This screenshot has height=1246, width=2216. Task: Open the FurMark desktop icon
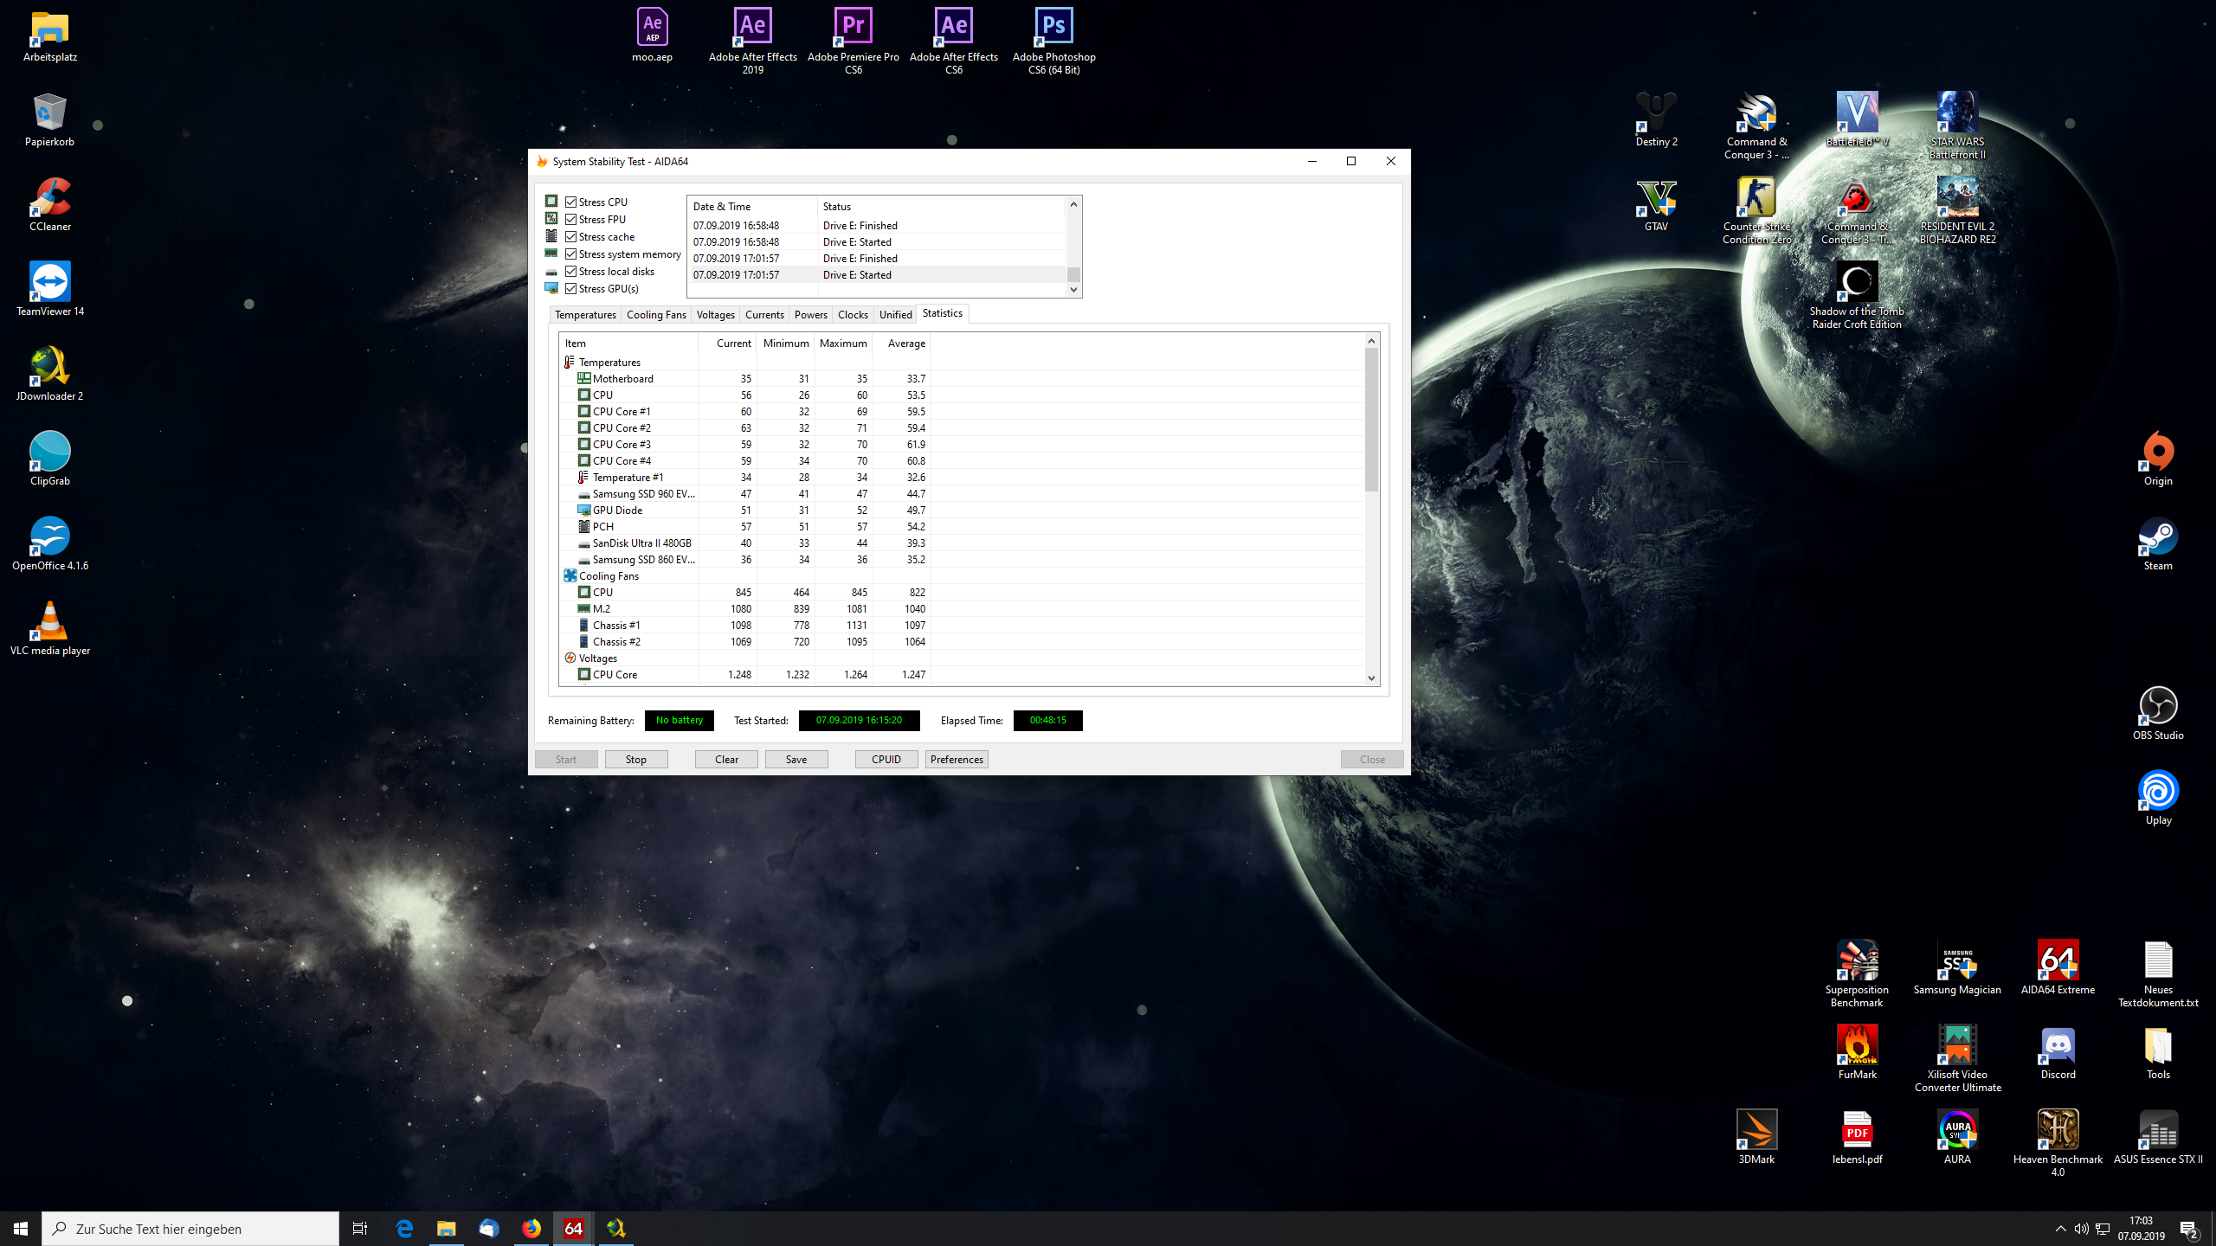1857,1045
